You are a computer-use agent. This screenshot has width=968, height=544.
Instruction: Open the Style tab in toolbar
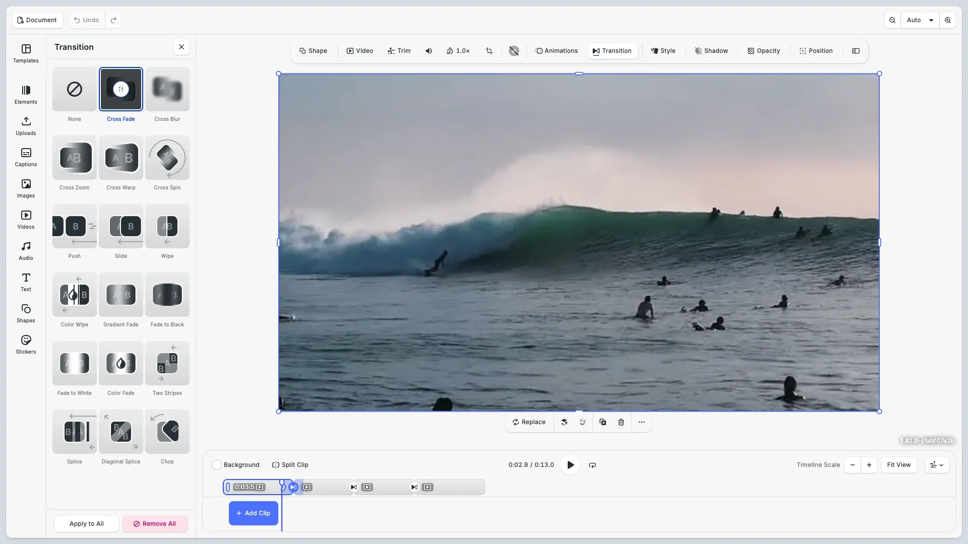pos(662,51)
